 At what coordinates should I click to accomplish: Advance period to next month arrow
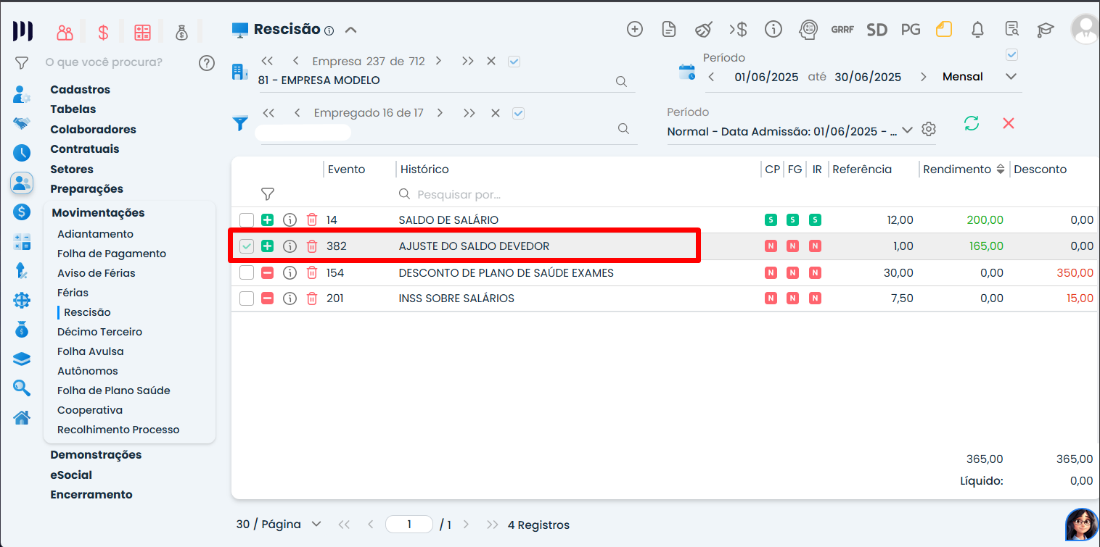click(924, 77)
